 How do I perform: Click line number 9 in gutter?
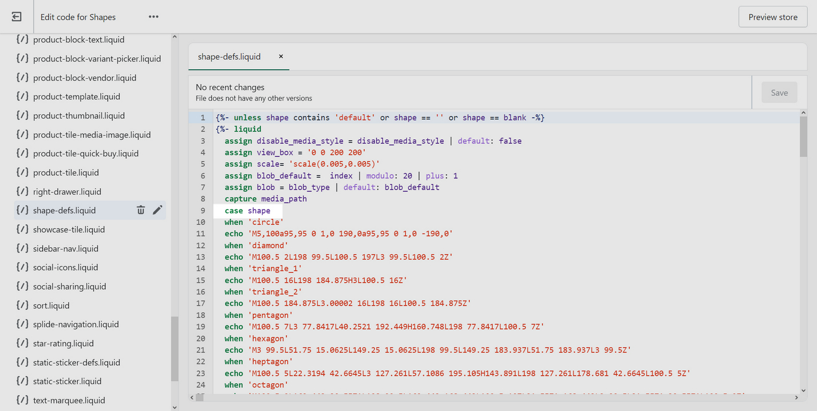(203, 211)
